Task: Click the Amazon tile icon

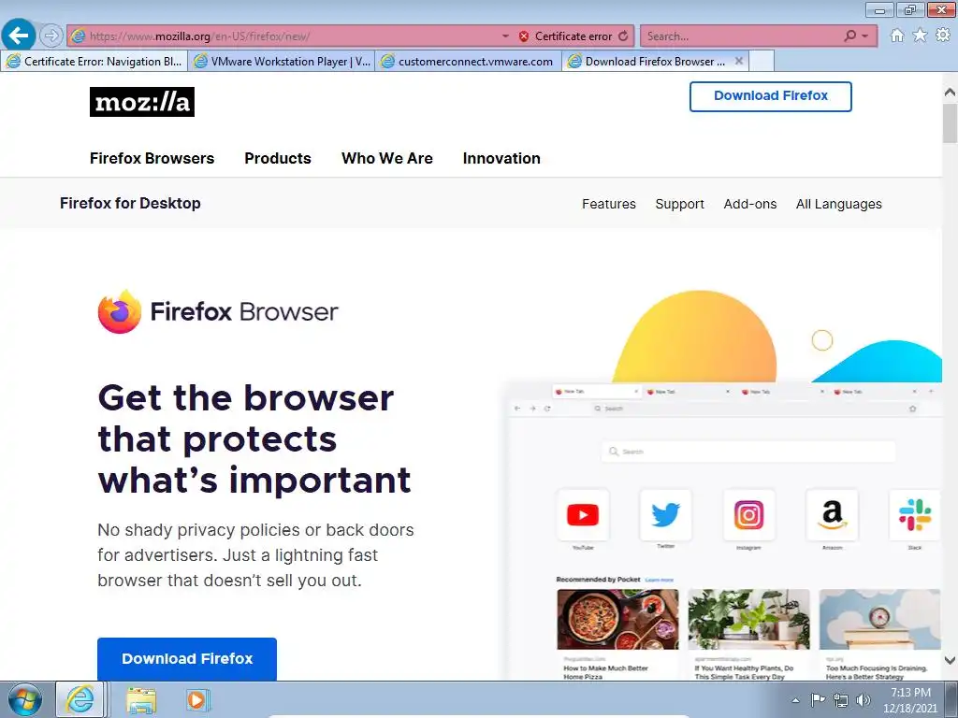Action: (x=832, y=515)
